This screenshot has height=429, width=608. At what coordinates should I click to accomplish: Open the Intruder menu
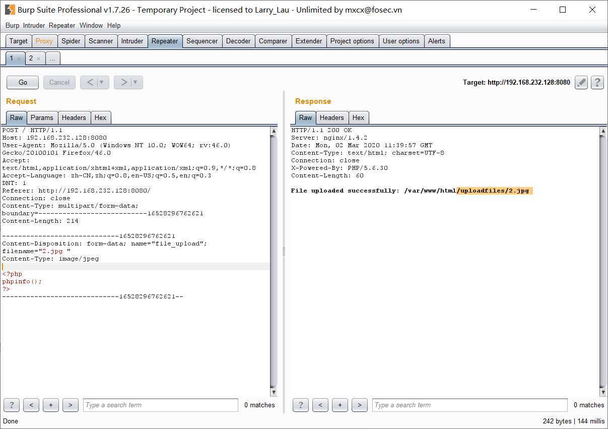(x=34, y=25)
